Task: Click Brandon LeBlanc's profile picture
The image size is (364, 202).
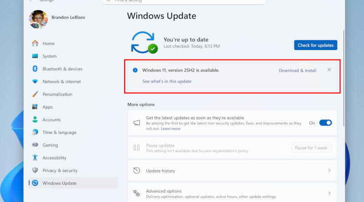Action: (x=38, y=20)
